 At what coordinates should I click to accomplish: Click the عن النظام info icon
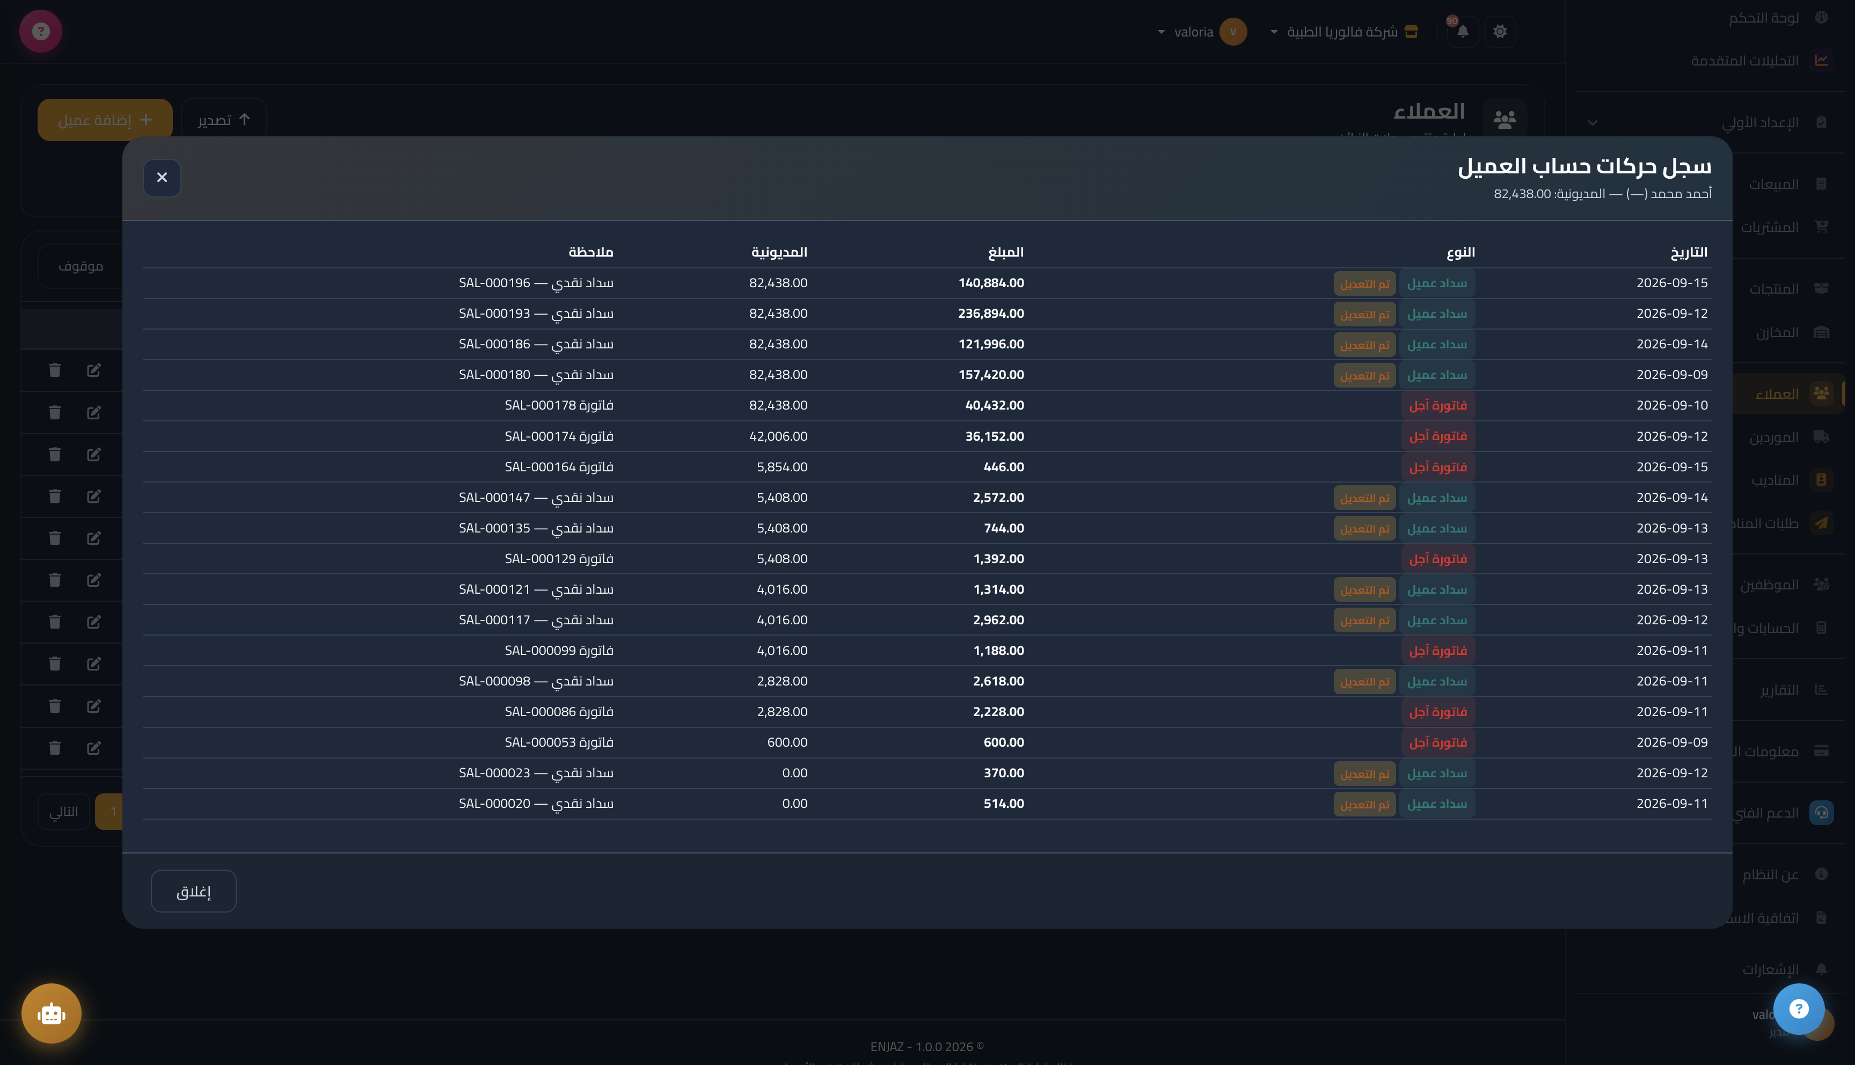pyautogui.click(x=1821, y=874)
